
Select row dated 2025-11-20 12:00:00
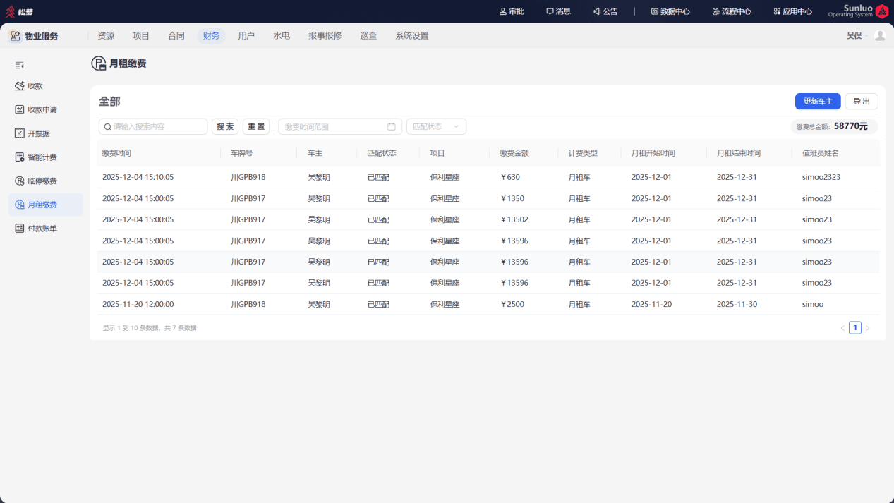pos(488,305)
